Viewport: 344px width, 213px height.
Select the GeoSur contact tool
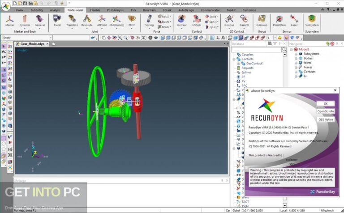pyautogui.click(x=182, y=21)
